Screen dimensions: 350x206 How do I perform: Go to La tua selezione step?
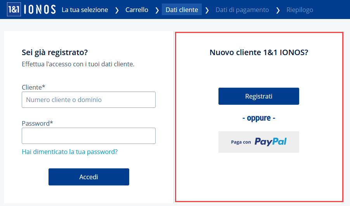(85, 10)
